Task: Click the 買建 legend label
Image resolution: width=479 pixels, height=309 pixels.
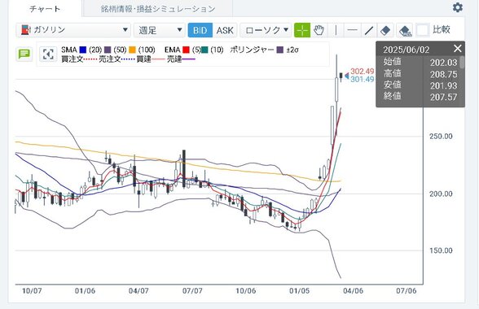Action: click(x=143, y=59)
